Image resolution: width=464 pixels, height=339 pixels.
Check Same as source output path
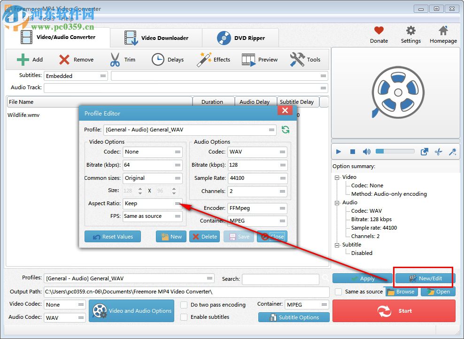[338, 292]
